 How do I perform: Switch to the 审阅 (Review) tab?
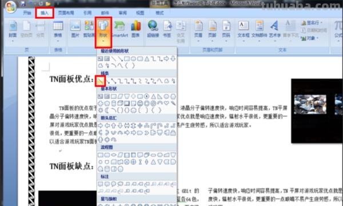[122, 13]
